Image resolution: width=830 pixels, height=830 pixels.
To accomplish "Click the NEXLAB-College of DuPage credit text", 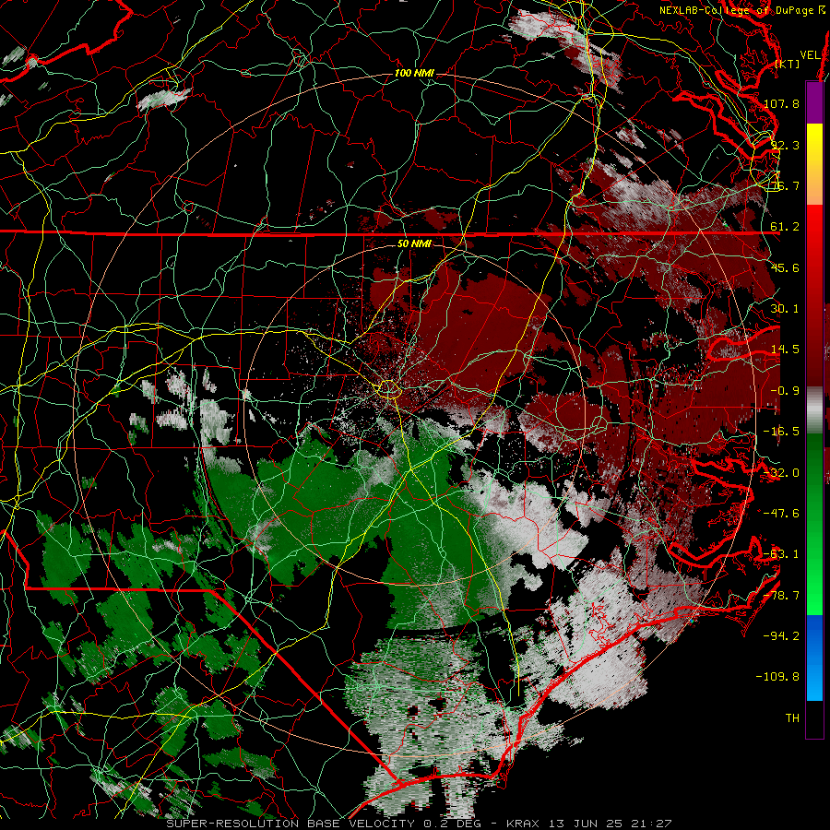I will [742, 10].
